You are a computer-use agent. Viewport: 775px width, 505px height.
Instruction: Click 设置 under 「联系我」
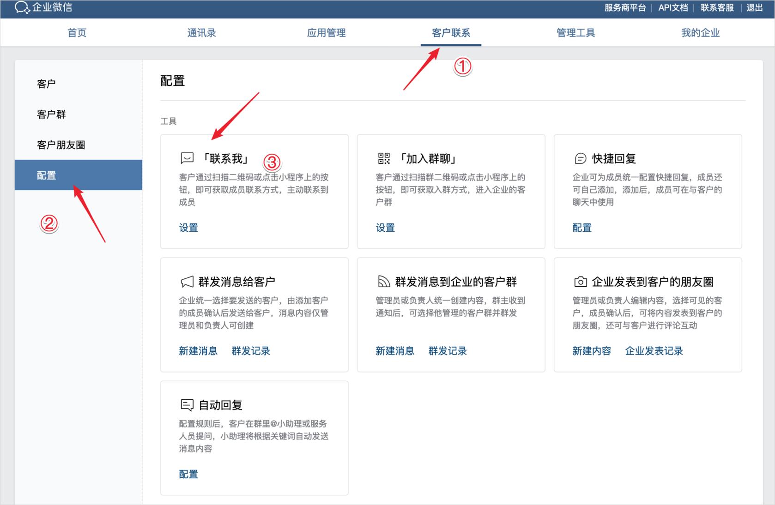click(188, 227)
